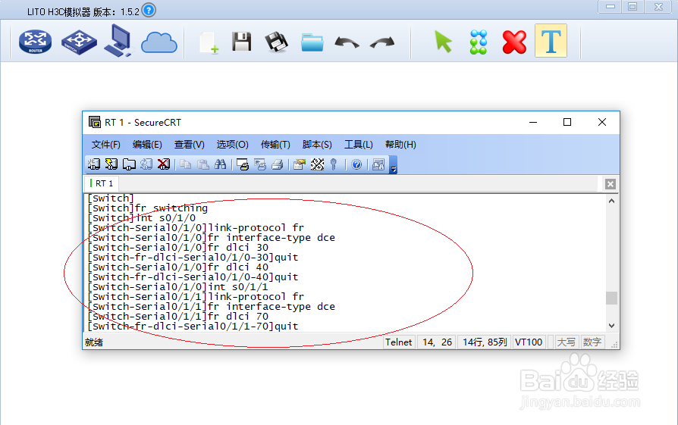The height and width of the screenshot is (425, 678).
Task: Click the Undo arrow
Action: (x=347, y=42)
